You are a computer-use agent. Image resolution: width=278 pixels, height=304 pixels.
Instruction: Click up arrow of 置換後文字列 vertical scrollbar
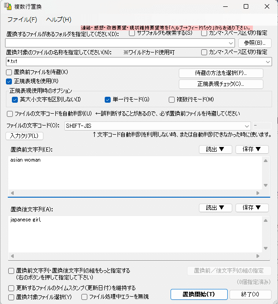[266, 220]
